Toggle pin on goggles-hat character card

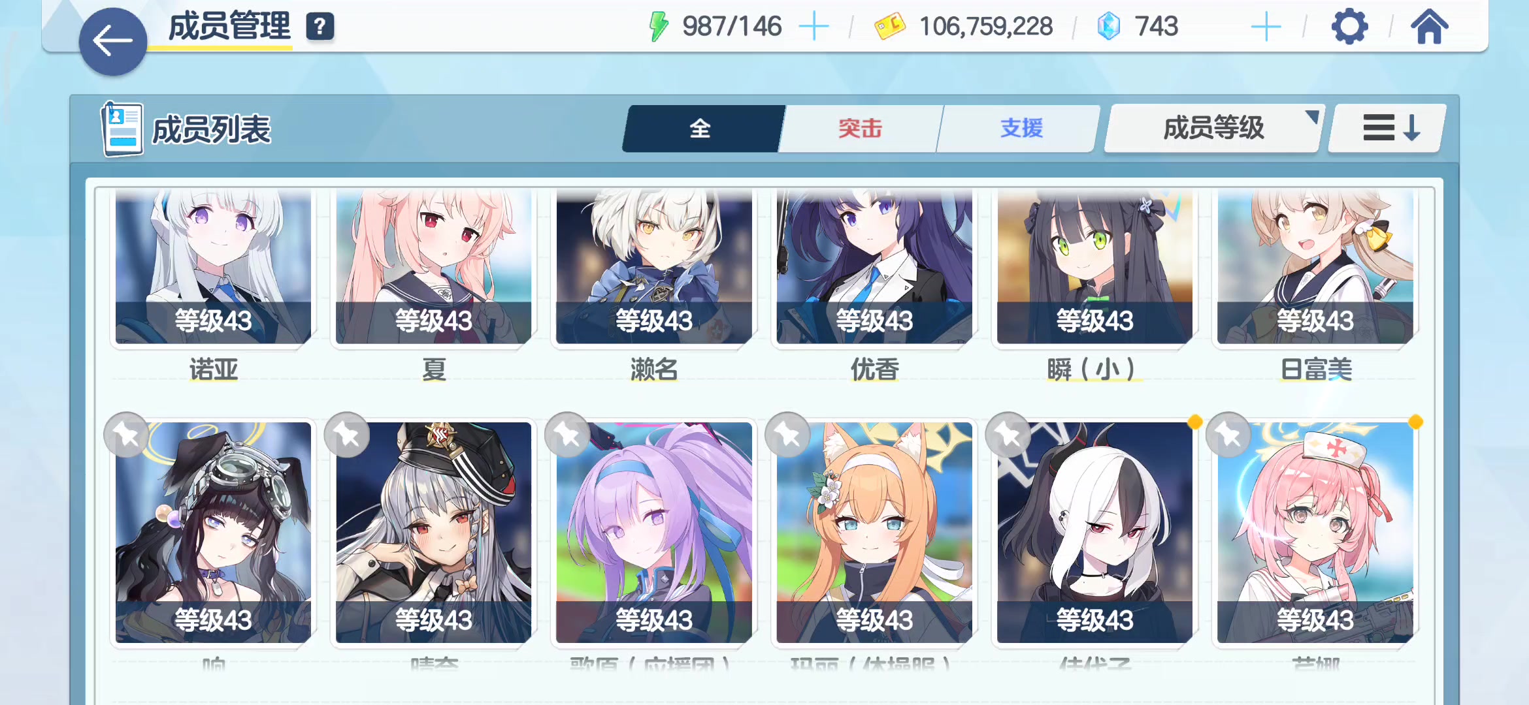point(127,434)
